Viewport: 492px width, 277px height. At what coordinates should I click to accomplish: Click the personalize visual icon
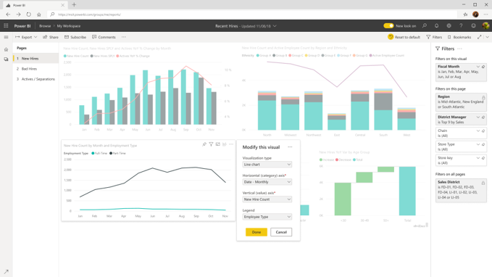[225, 144]
